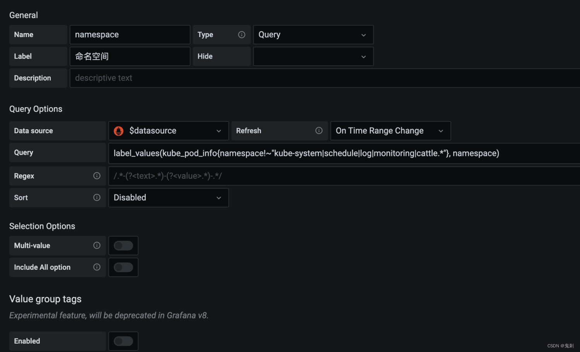Click the info icon next to Type
580x352 pixels.
click(x=242, y=34)
